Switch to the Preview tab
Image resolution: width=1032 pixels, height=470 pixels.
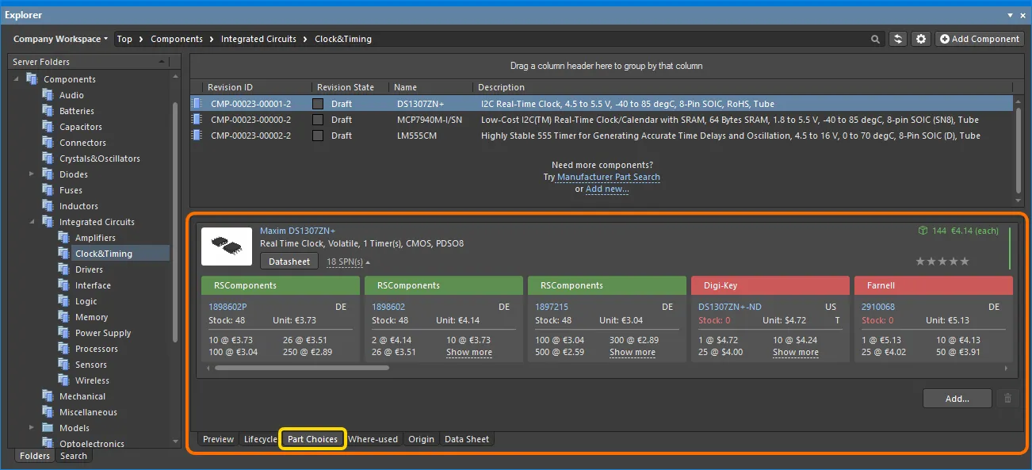coord(218,439)
